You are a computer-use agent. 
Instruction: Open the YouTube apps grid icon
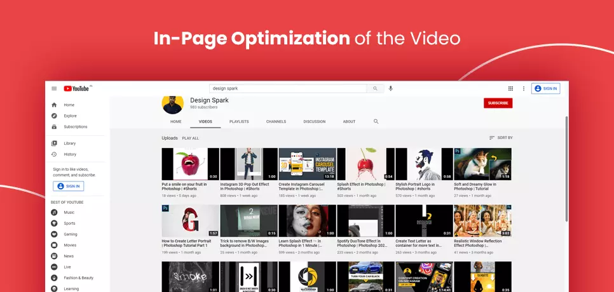pyautogui.click(x=510, y=89)
